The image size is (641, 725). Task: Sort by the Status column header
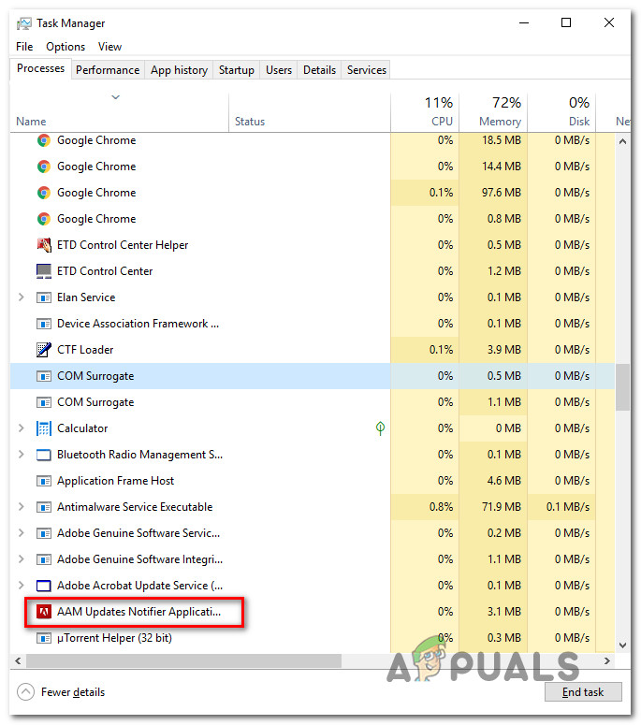(x=310, y=112)
